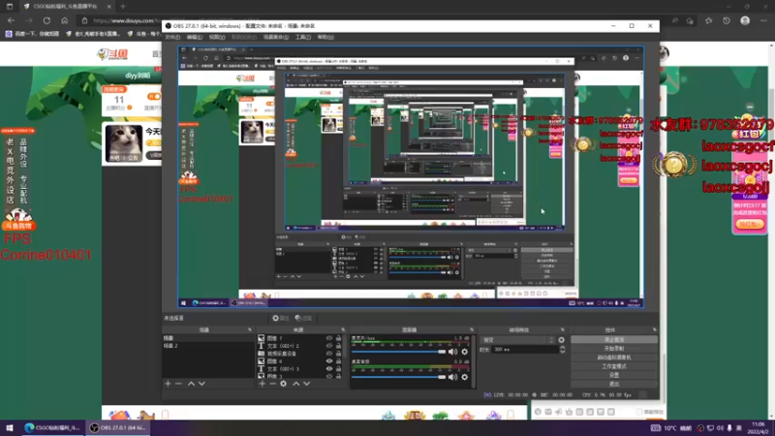775x436 pixels.
Task: Toggle the 屏蔽特效 checkbox under the stream
Action: click(639, 412)
